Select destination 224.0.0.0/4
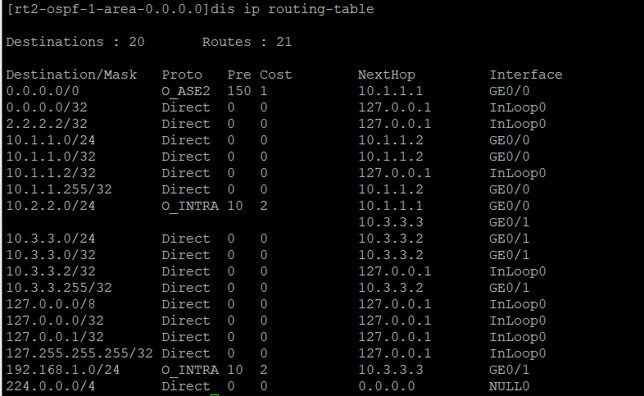 pyautogui.click(x=51, y=387)
